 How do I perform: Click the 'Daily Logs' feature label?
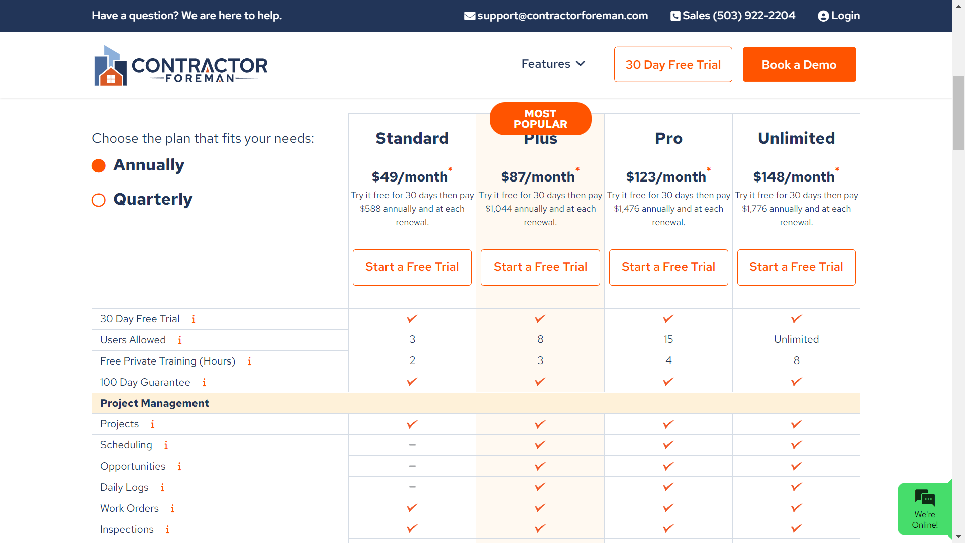(x=124, y=488)
